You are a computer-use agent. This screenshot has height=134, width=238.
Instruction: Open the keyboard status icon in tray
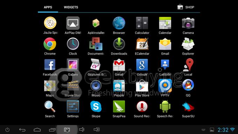point(203,130)
